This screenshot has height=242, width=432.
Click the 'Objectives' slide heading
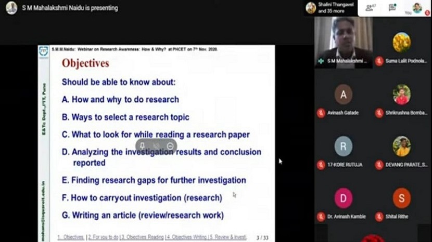click(85, 63)
